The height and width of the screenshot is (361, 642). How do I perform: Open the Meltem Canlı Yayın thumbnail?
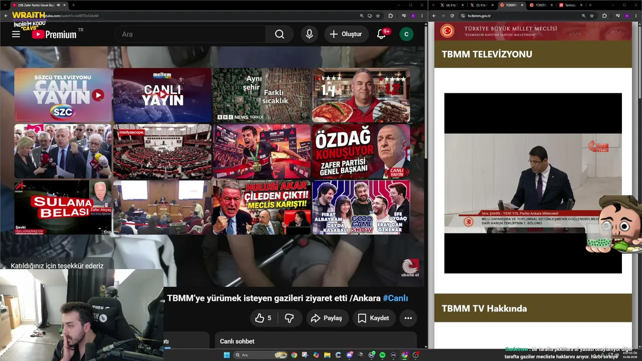[x=162, y=95]
